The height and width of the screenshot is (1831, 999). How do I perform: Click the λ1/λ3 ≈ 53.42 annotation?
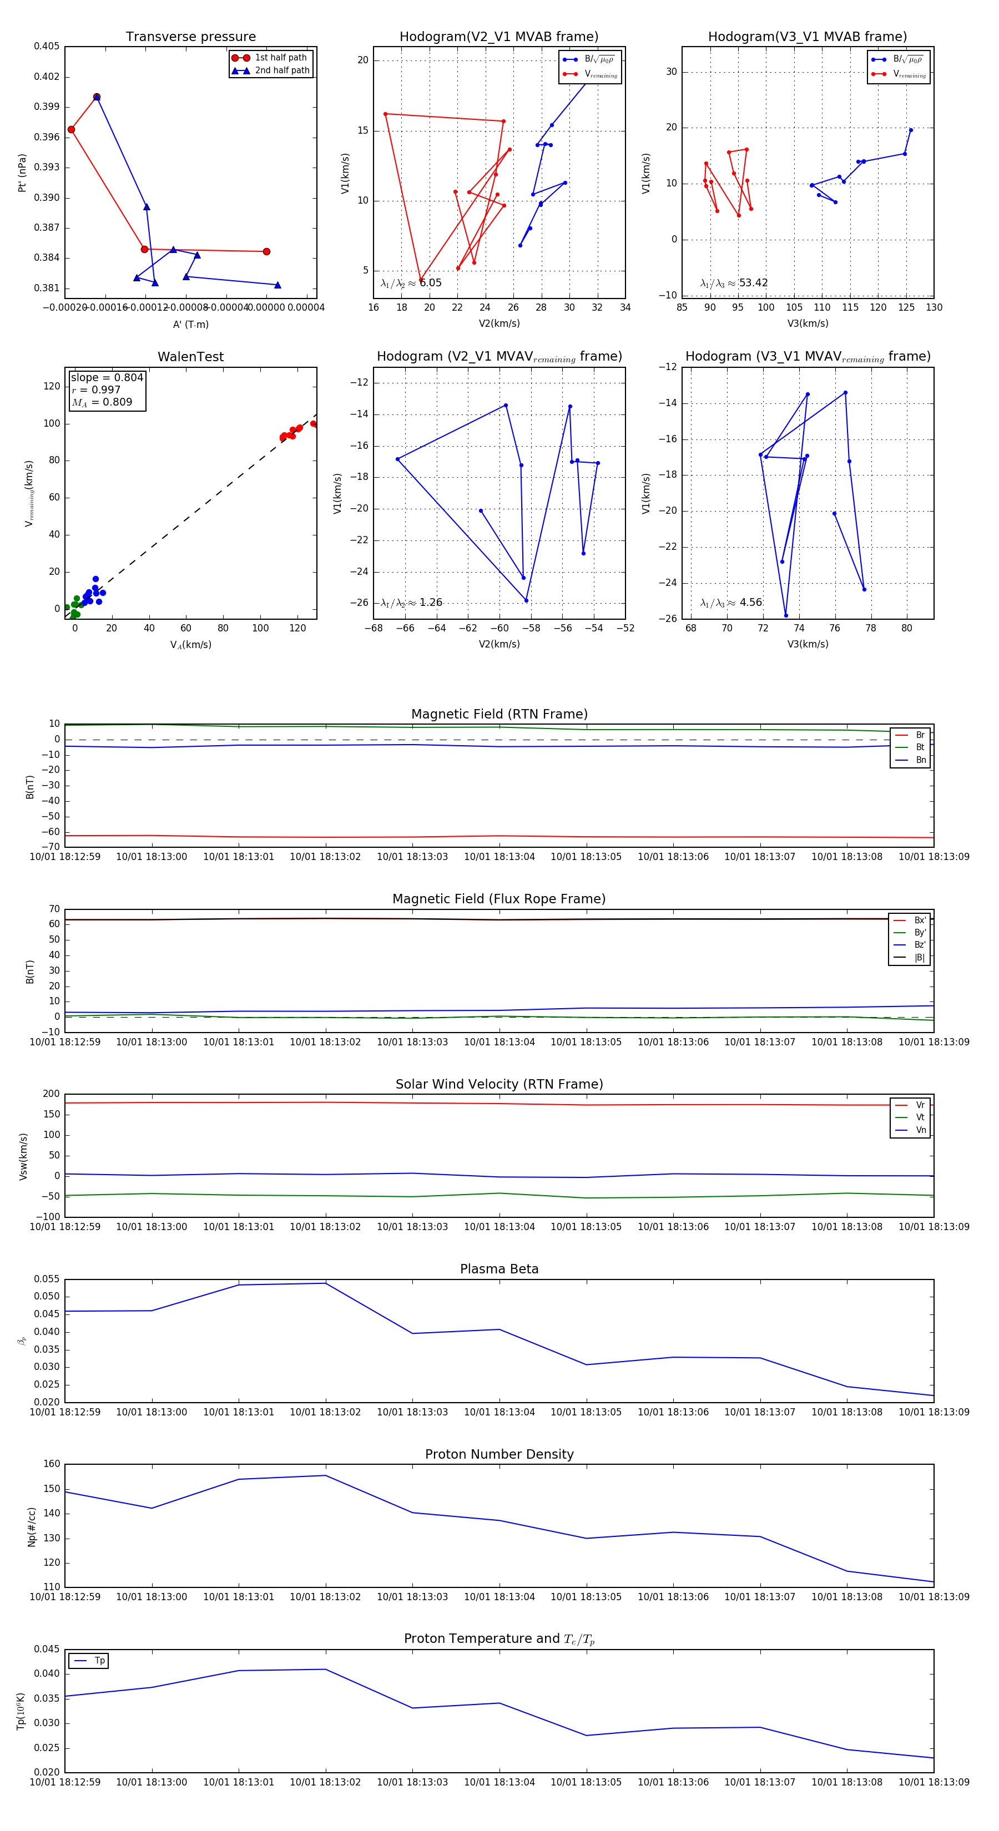pyautogui.click(x=734, y=283)
